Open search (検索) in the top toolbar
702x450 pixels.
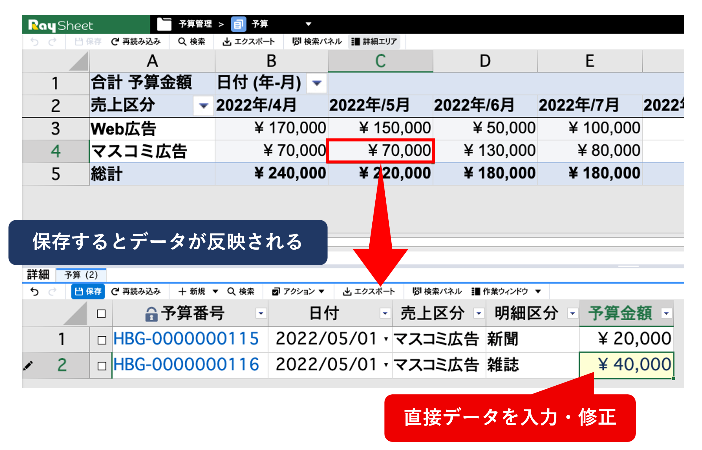click(192, 41)
